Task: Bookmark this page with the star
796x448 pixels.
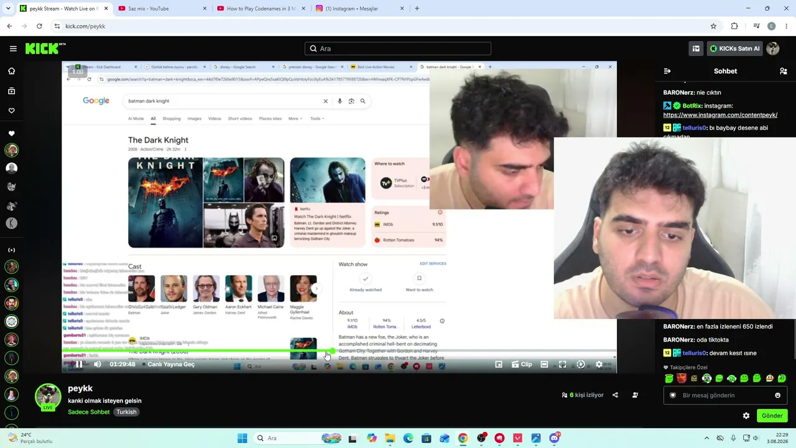Action: coord(713,26)
